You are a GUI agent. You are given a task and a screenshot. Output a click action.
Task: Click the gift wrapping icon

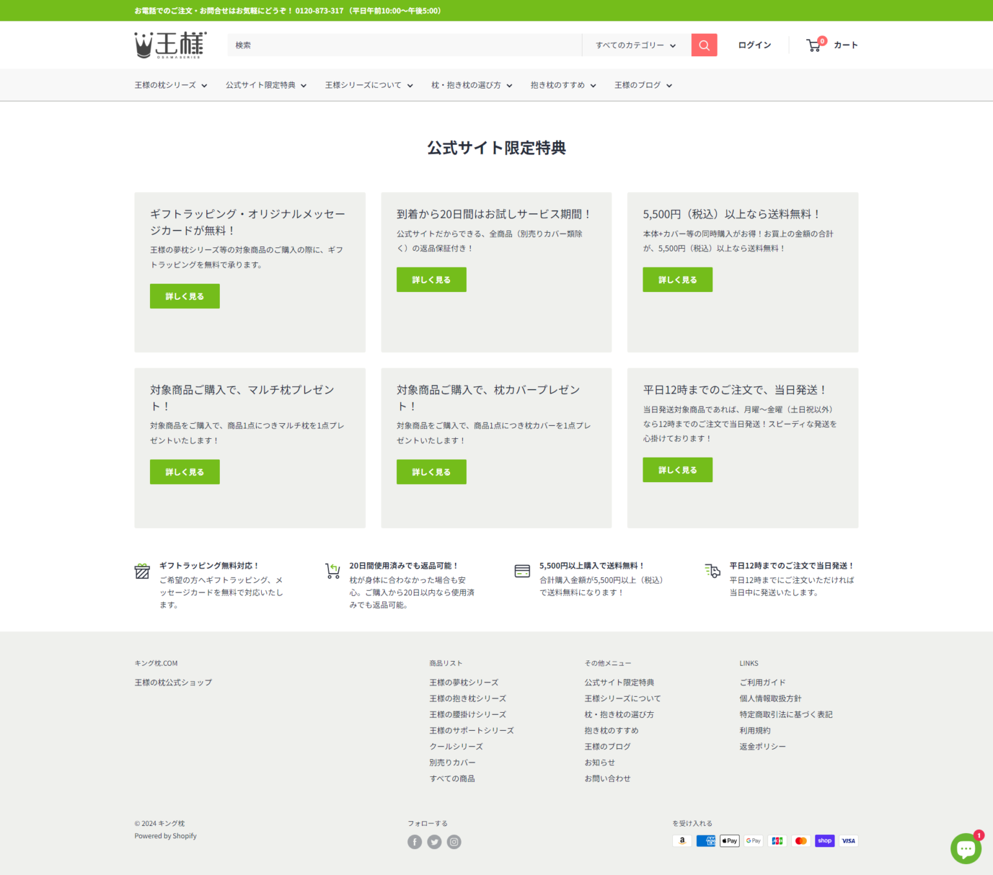[x=142, y=571]
